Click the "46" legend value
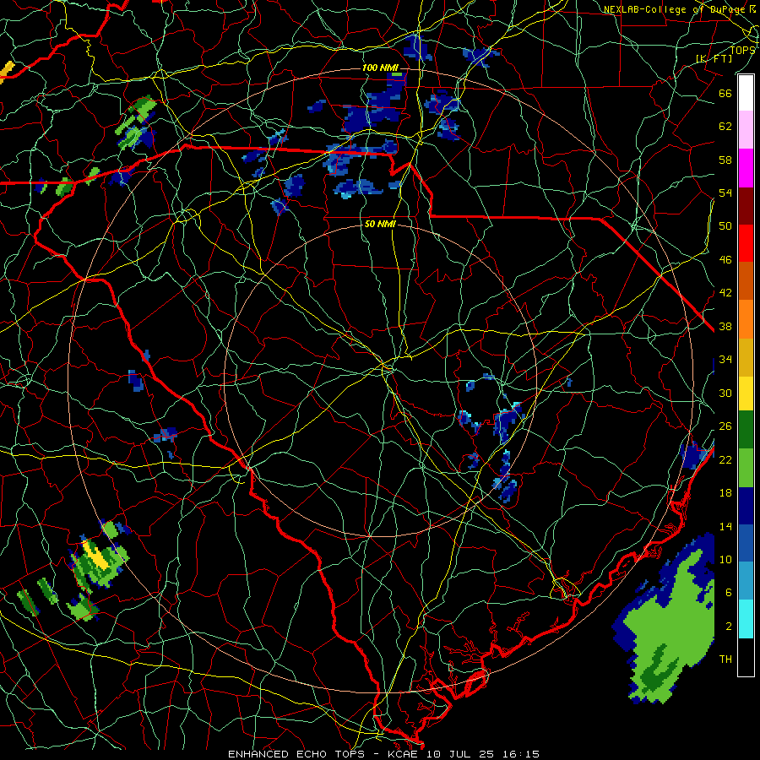The height and width of the screenshot is (760, 760). pos(725,259)
